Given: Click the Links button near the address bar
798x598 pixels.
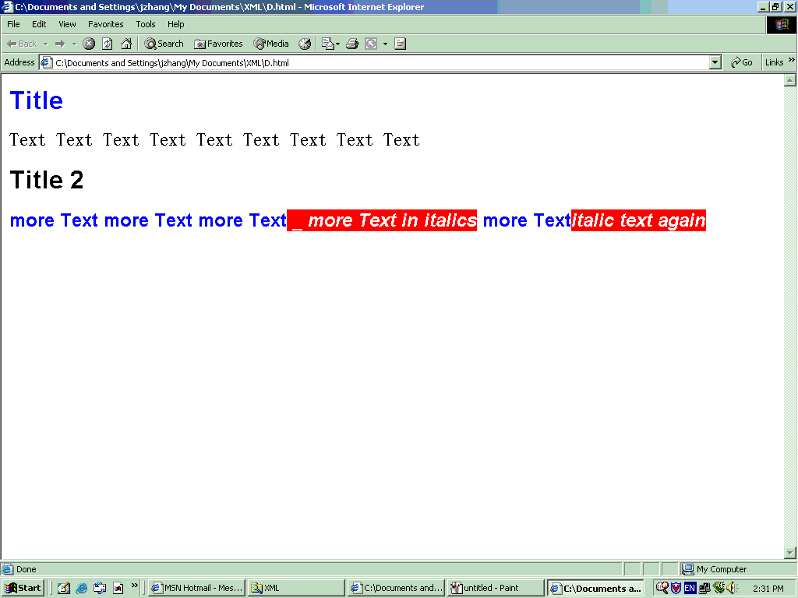Looking at the screenshot, I should pos(776,62).
